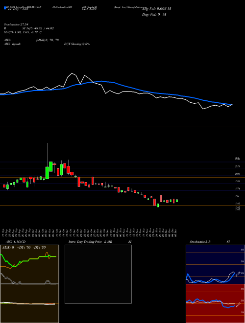Click the 1.89 price axis label
Viewport: 245px width, 323px height.
(x=238, y=181)
